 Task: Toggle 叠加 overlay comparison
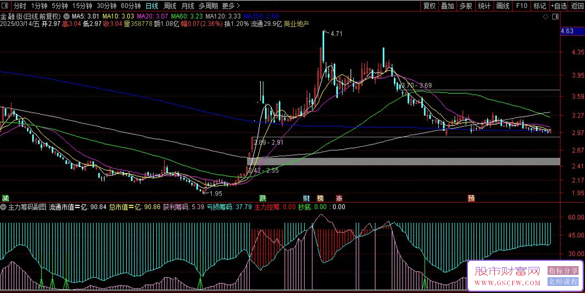coord(448,6)
